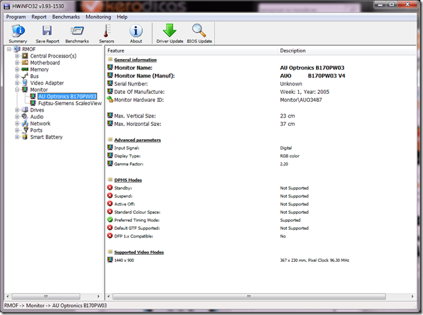423x315 pixels.
Task: Click the General information section heading
Action: (135, 60)
